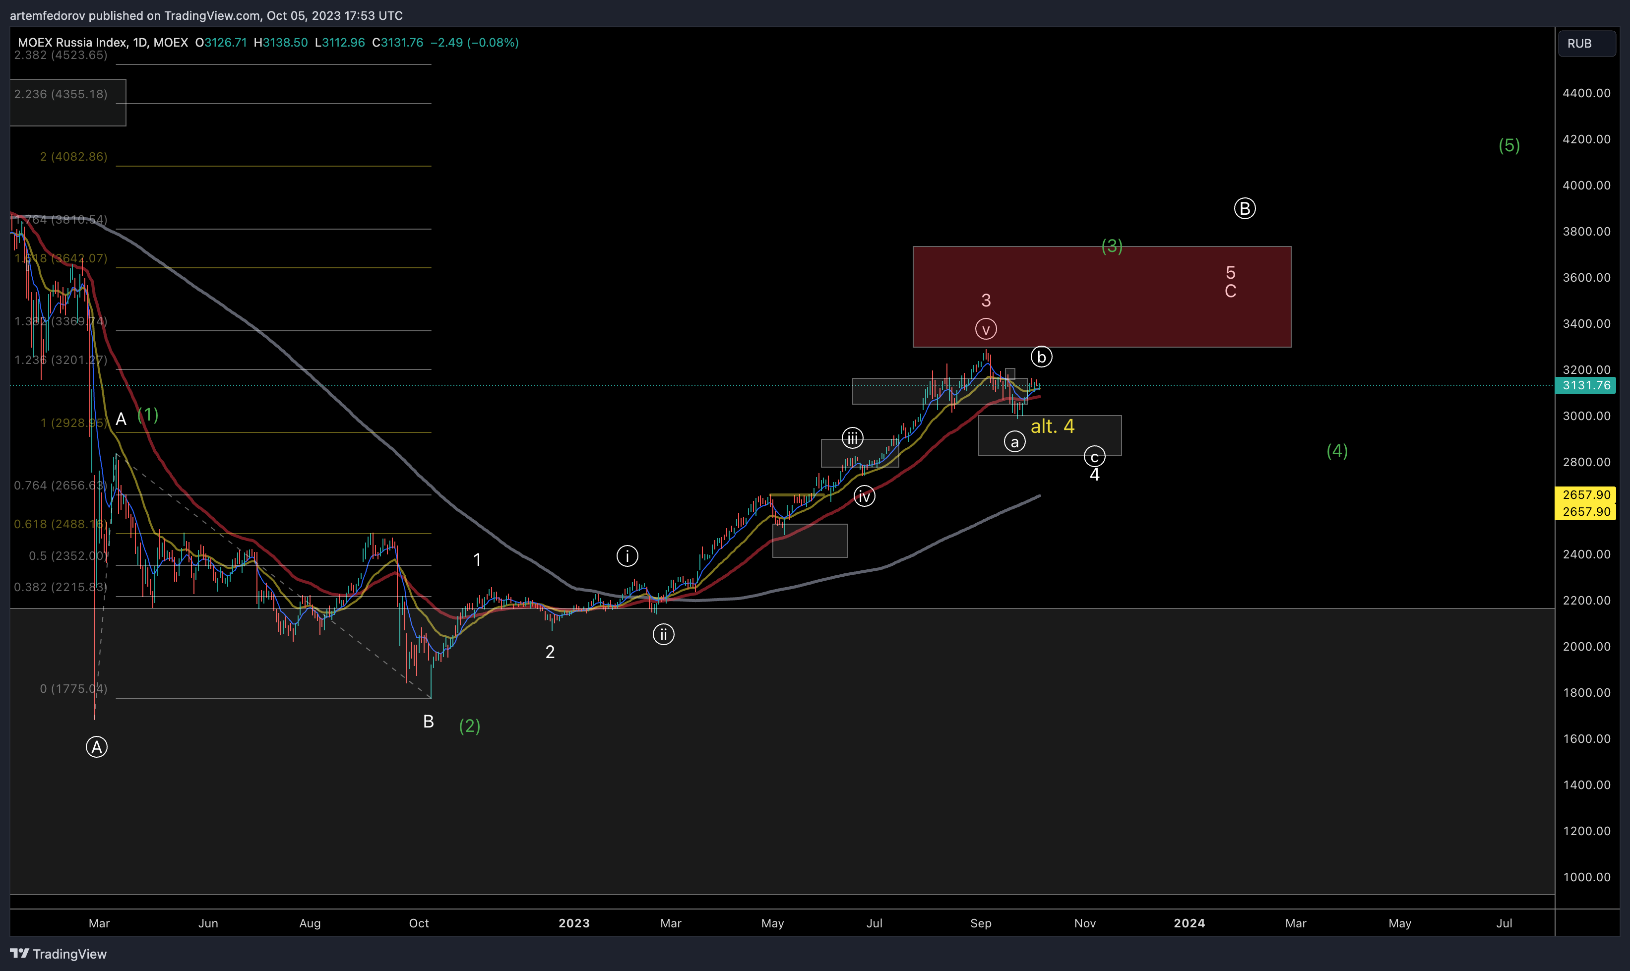The width and height of the screenshot is (1630, 971).
Task: Click the green (1) wave label
Action: (x=148, y=414)
